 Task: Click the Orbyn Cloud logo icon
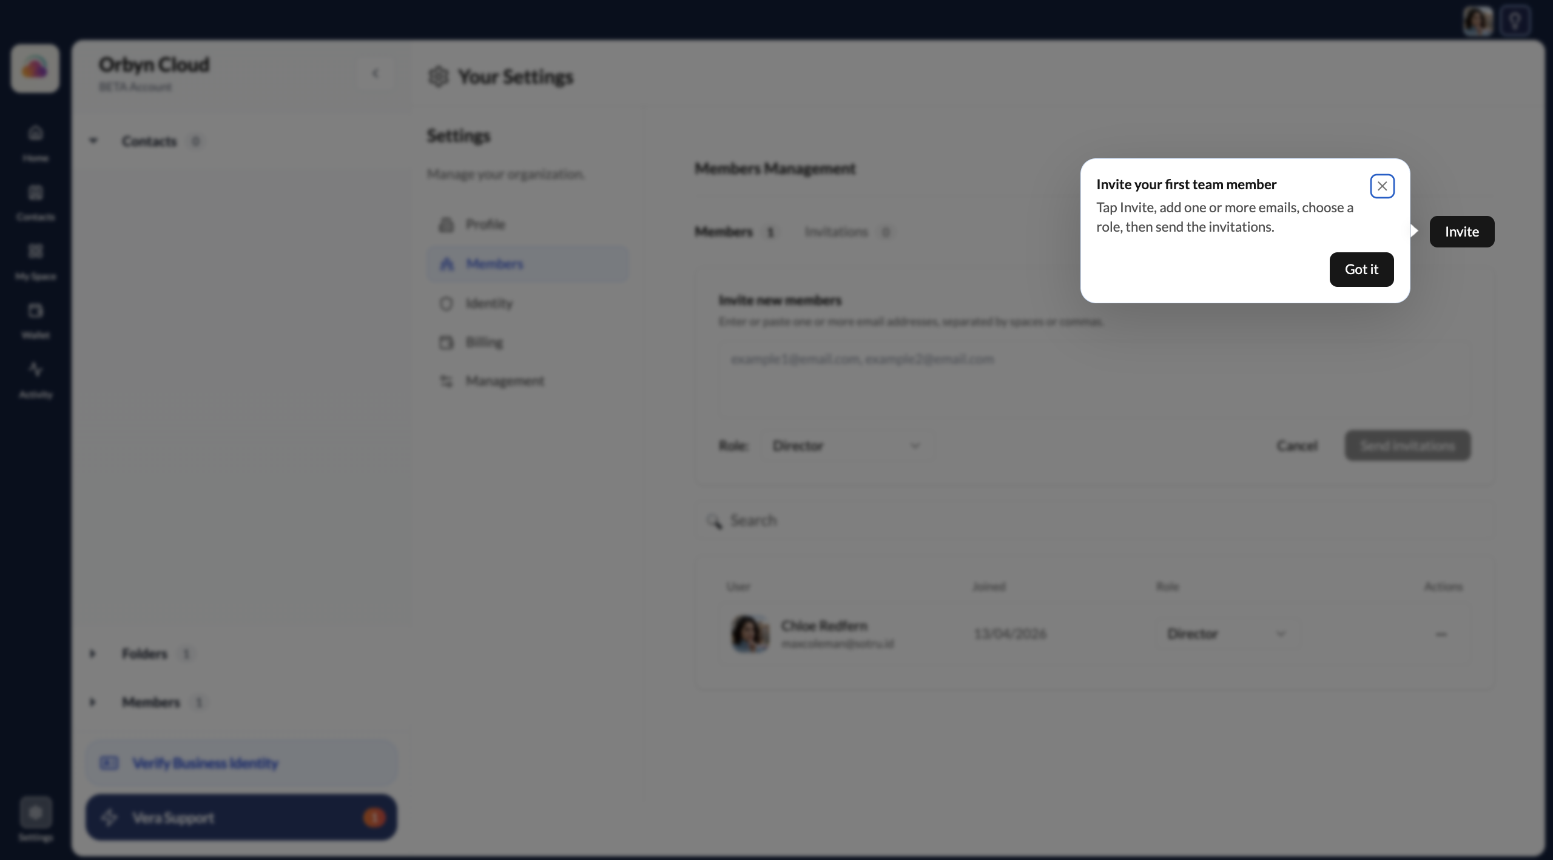point(35,69)
